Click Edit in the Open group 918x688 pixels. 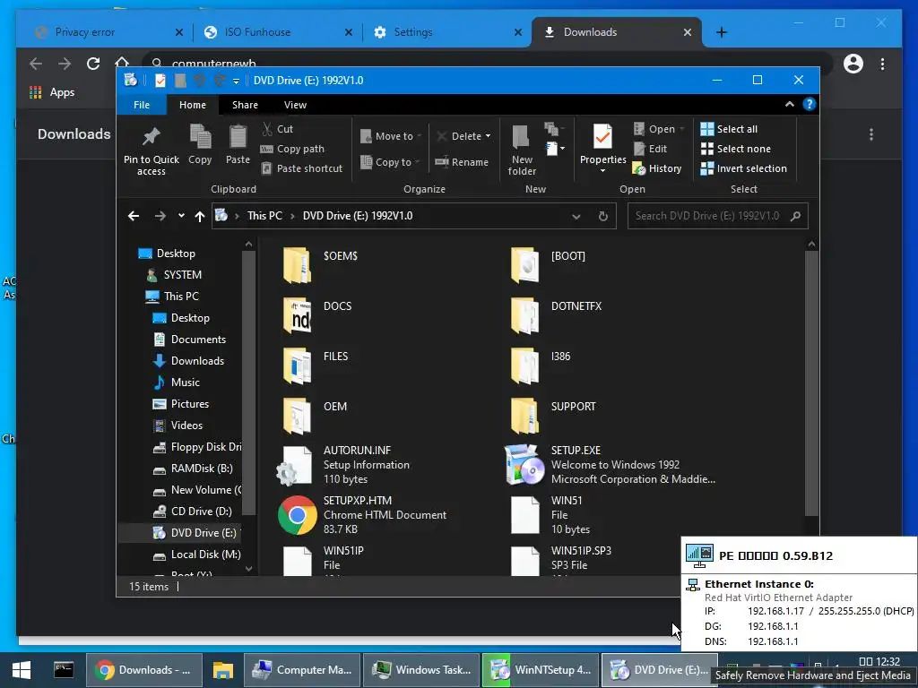(651, 149)
